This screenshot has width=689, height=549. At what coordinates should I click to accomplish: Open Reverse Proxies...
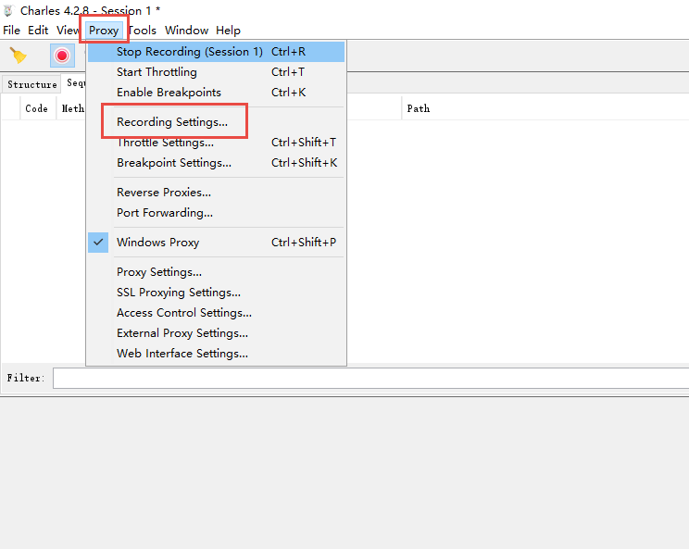[x=216, y=193]
